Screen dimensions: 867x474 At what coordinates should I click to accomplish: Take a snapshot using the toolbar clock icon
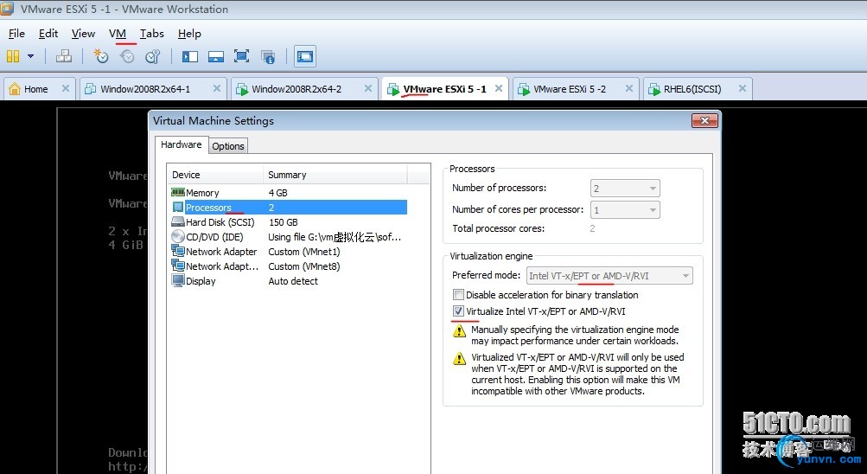tap(100, 56)
